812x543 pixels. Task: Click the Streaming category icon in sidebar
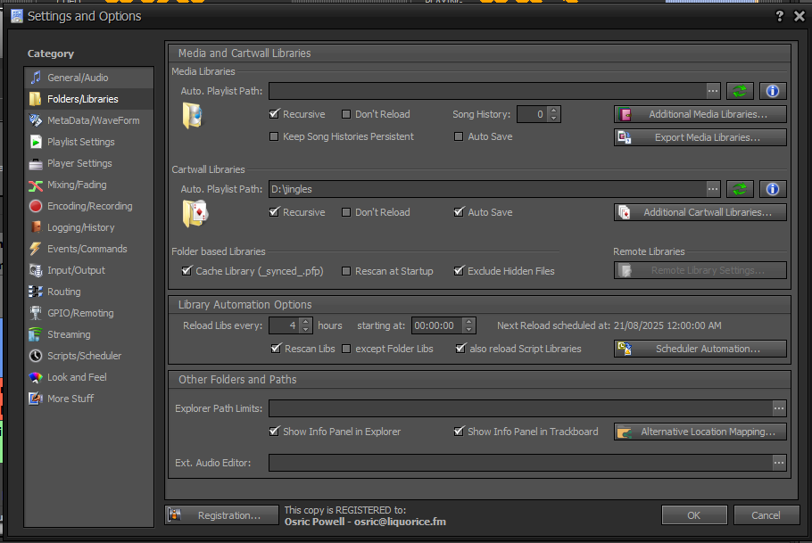pos(36,334)
